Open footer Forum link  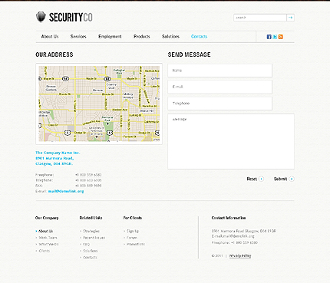pos(132,238)
